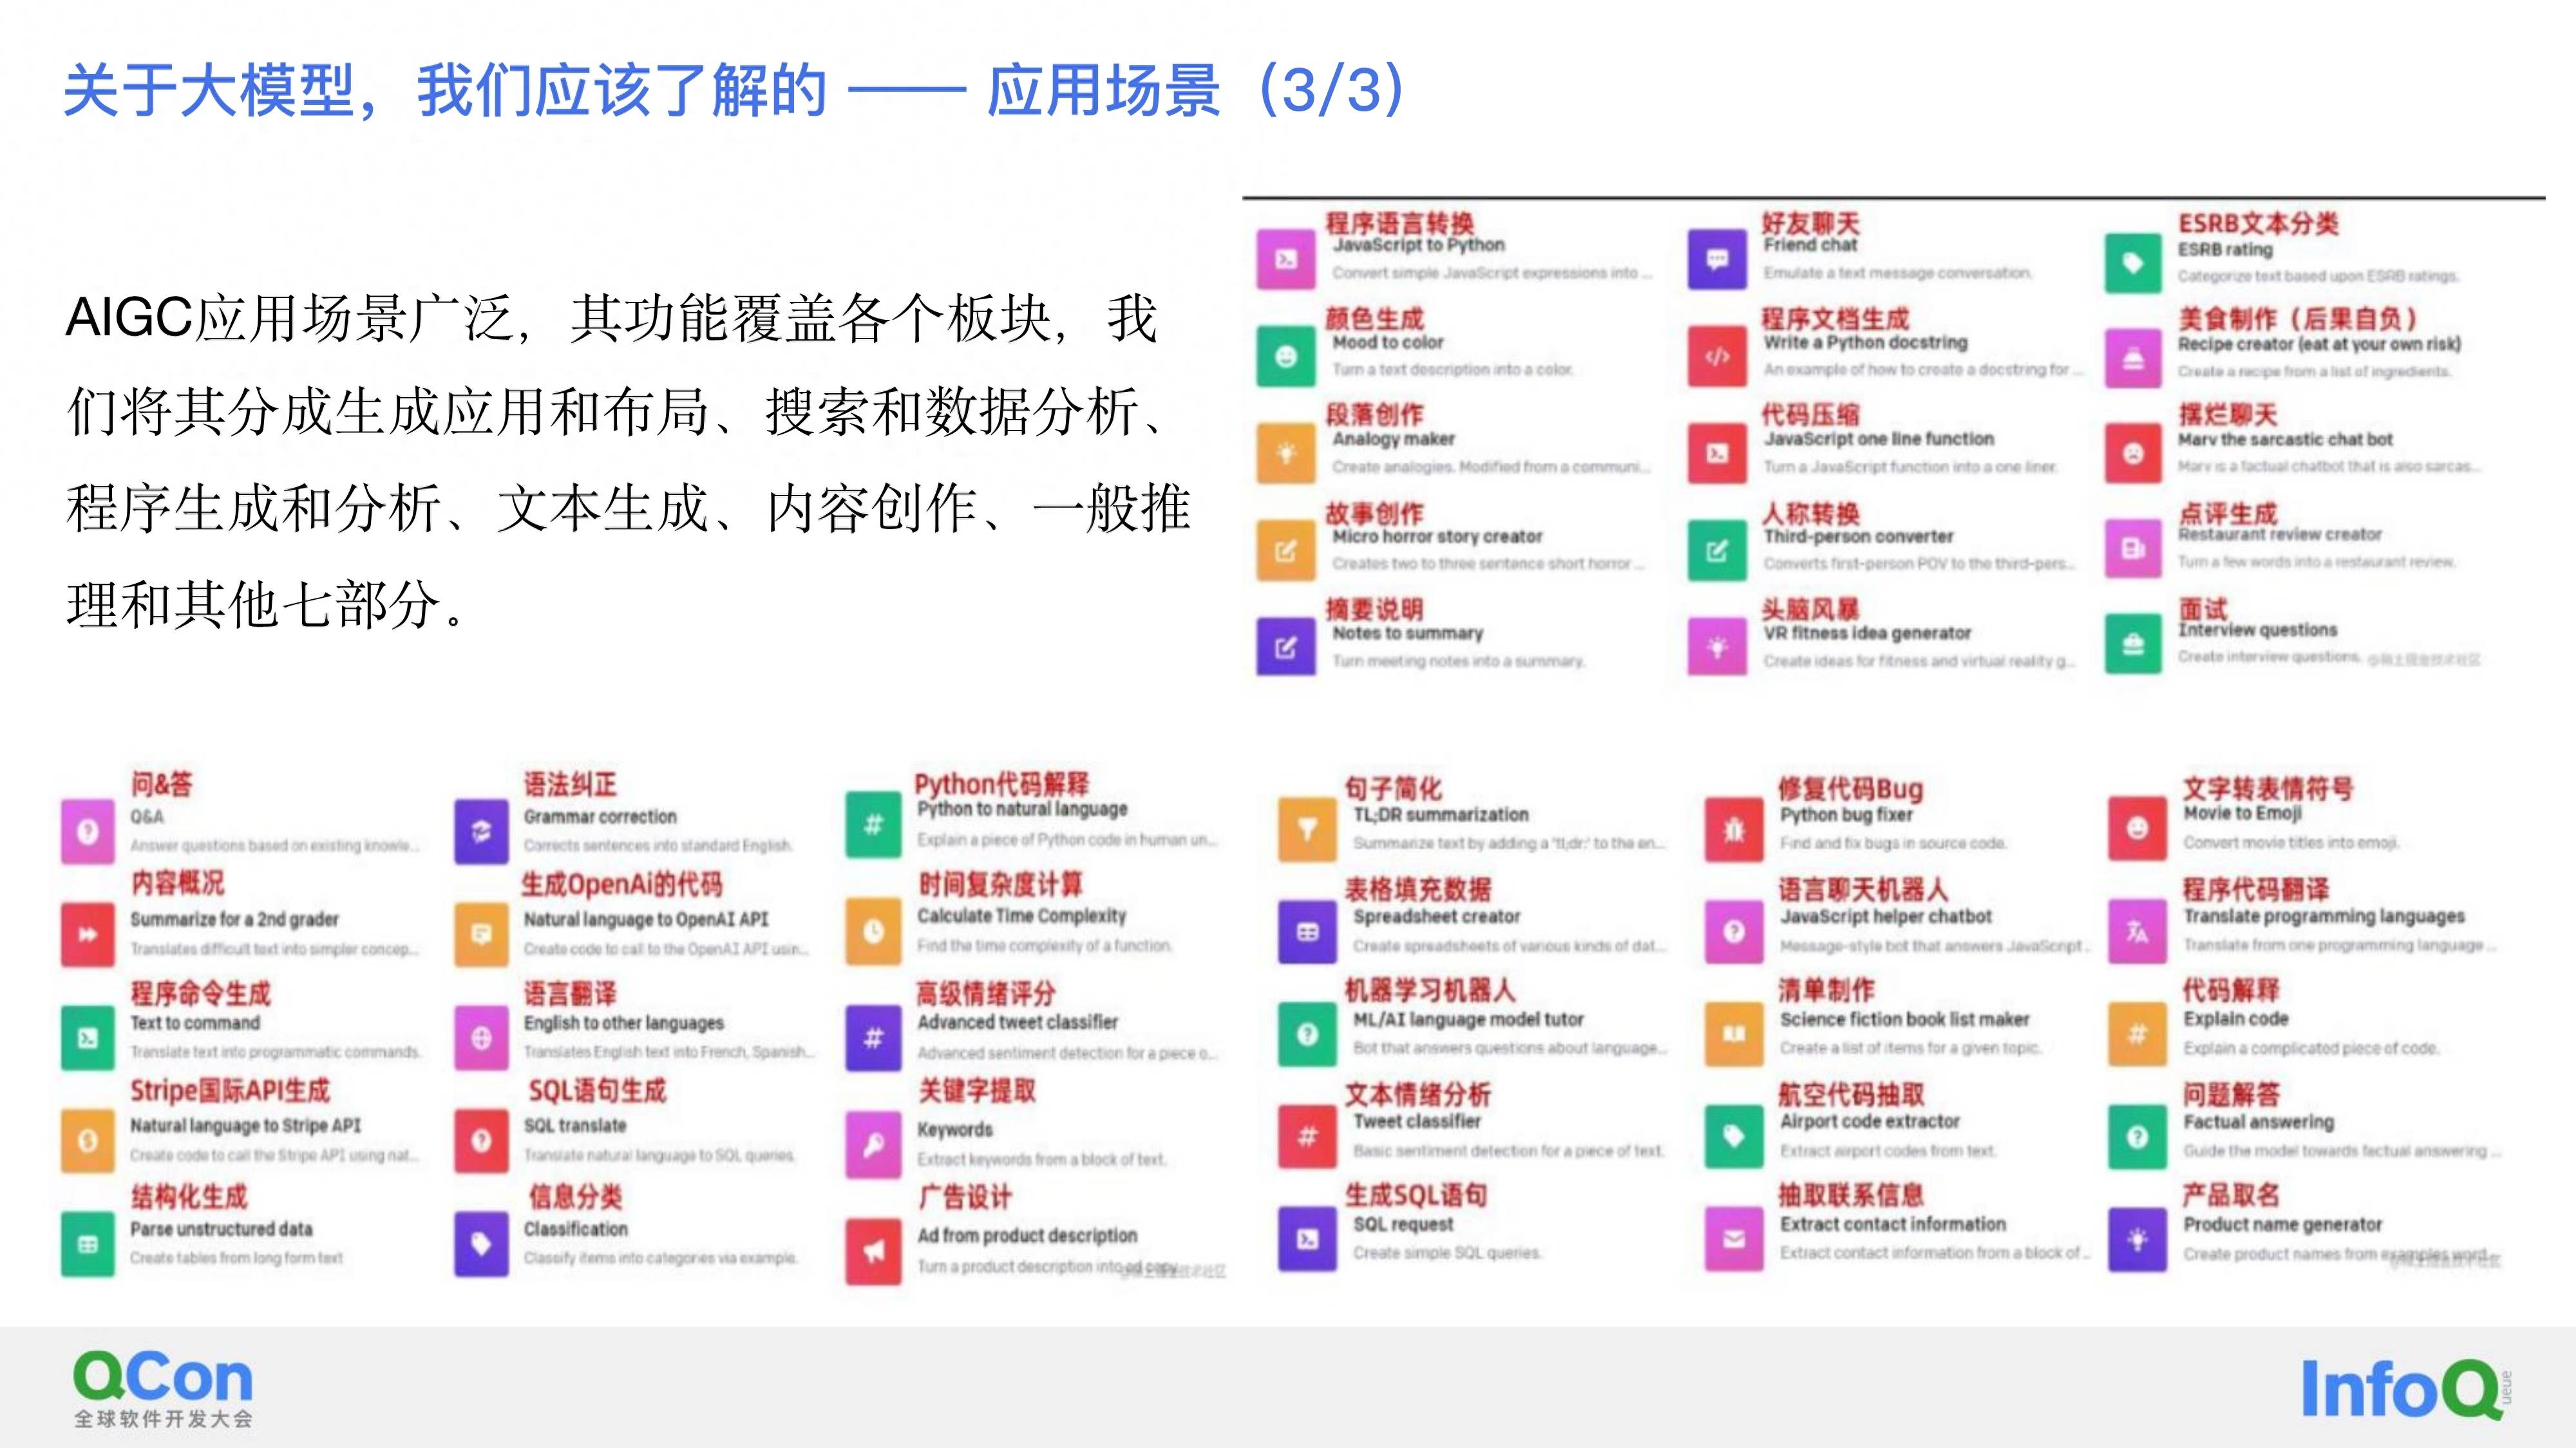The height and width of the screenshot is (1448, 2576).
Task: Click the Marv sarcastic chat bot icon
Action: tap(2133, 454)
